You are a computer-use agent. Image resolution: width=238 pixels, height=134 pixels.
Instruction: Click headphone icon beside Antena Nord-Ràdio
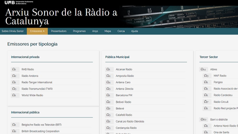click(x=207, y=126)
